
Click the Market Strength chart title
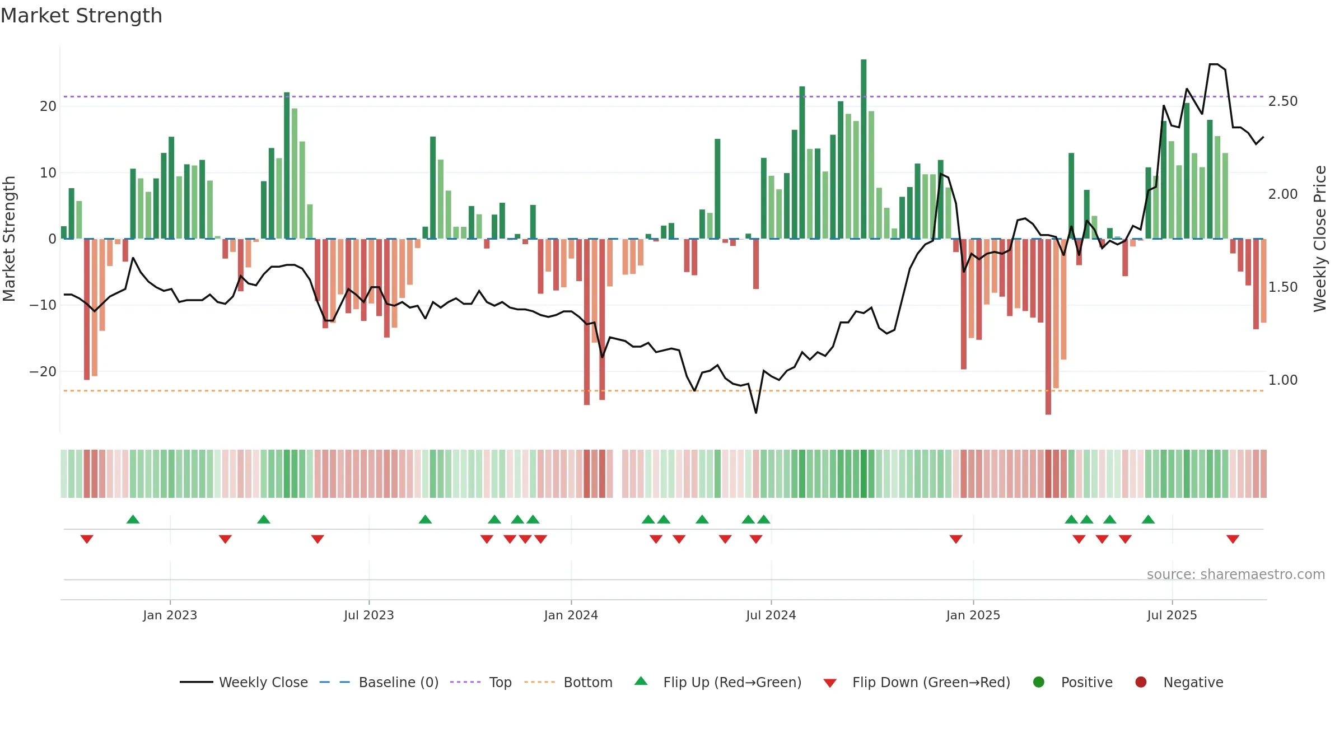[x=82, y=16]
